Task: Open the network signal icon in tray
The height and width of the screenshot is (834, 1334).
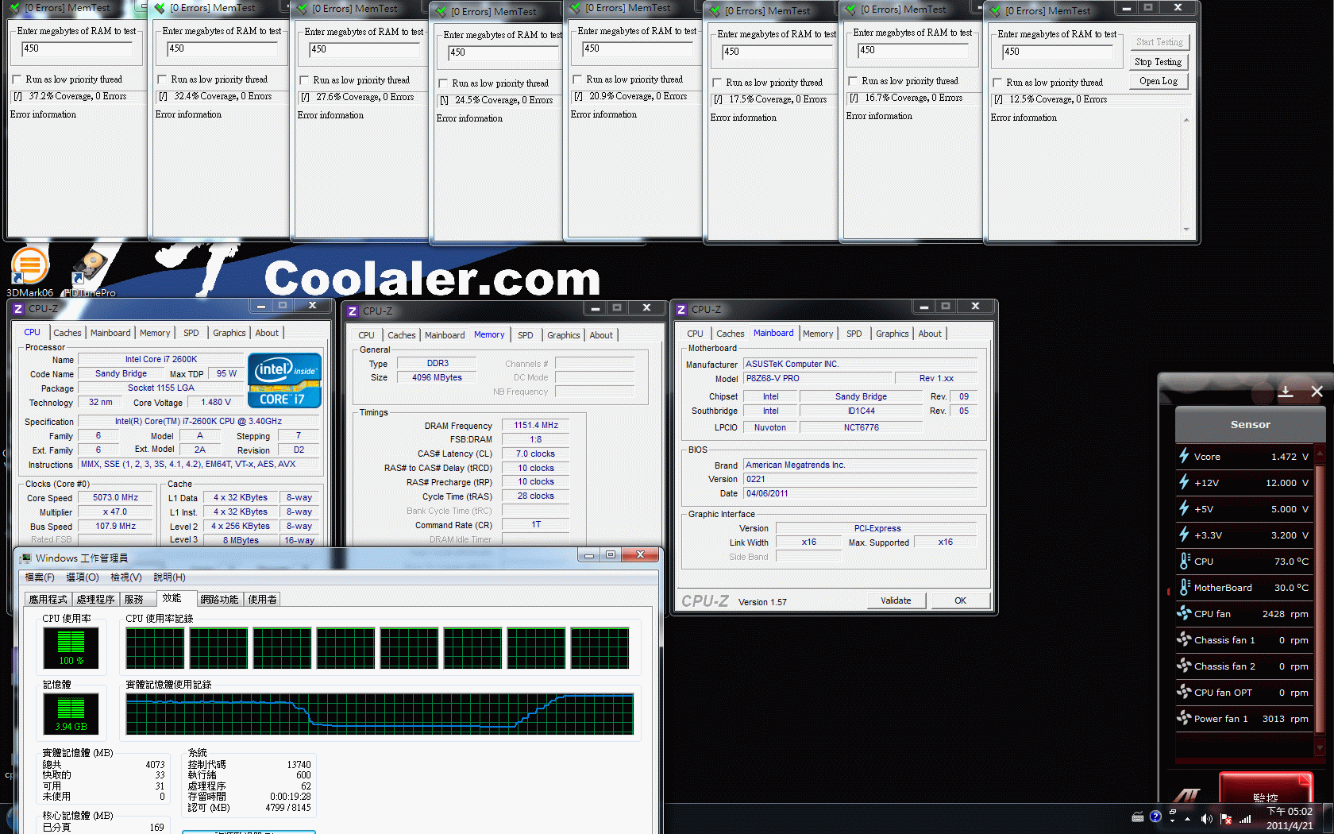Action: coord(1245,818)
